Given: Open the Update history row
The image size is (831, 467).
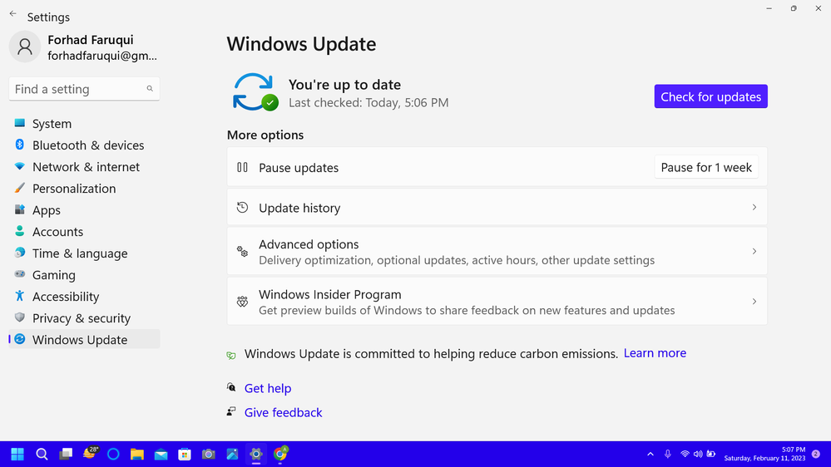Looking at the screenshot, I should tap(497, 208).
